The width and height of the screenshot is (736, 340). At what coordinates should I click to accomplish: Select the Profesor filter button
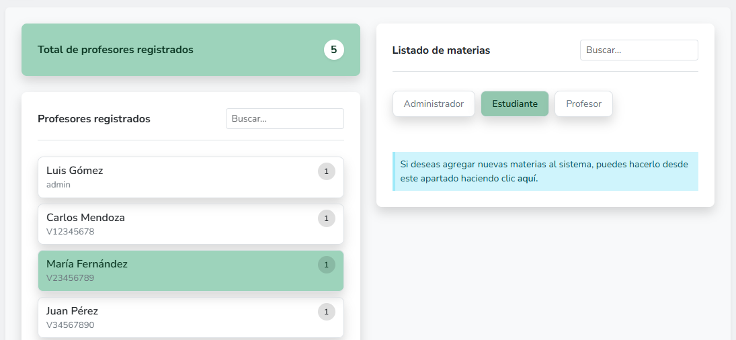pyautogui.click(x=583, y=103)
